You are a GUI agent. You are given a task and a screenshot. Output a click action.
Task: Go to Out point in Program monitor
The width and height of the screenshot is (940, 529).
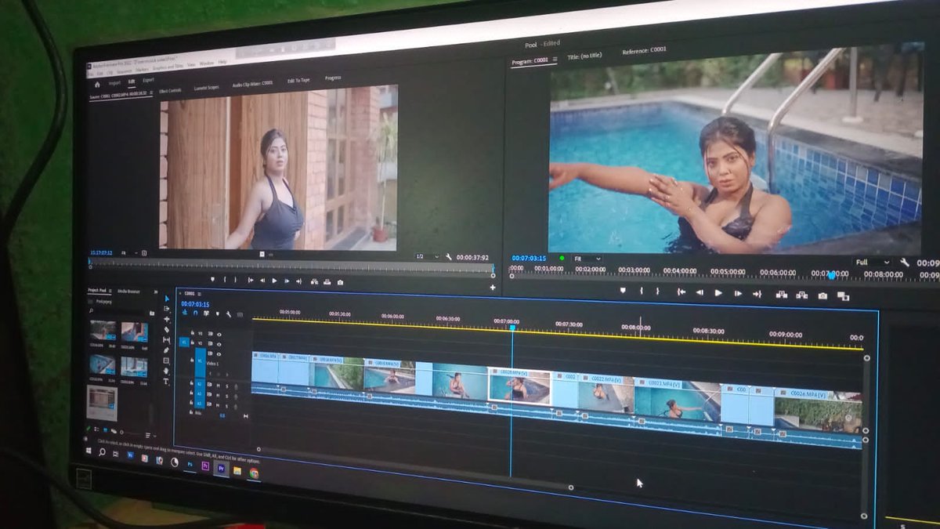[757, 294]
